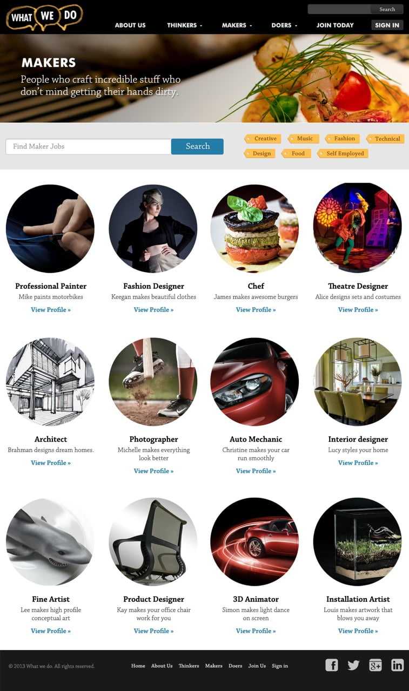View Profile of the Architect

pyautogui.click(x=51, y=463)
